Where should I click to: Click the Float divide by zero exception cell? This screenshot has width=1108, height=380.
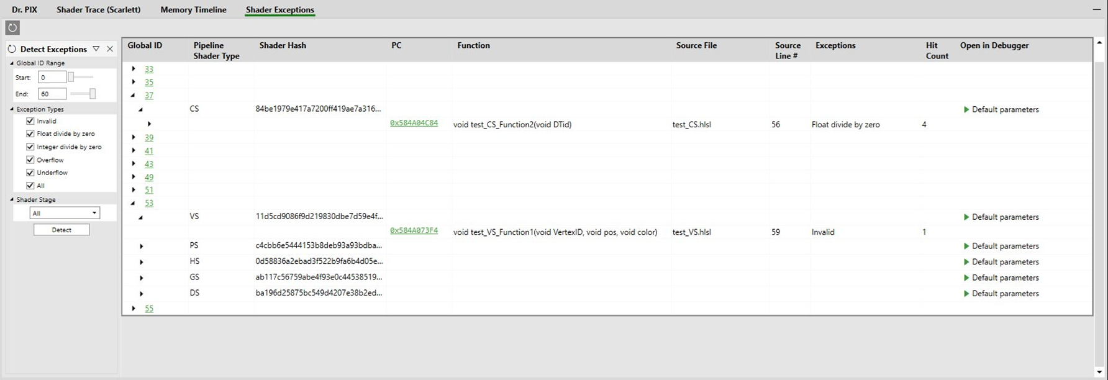(845, 124)
